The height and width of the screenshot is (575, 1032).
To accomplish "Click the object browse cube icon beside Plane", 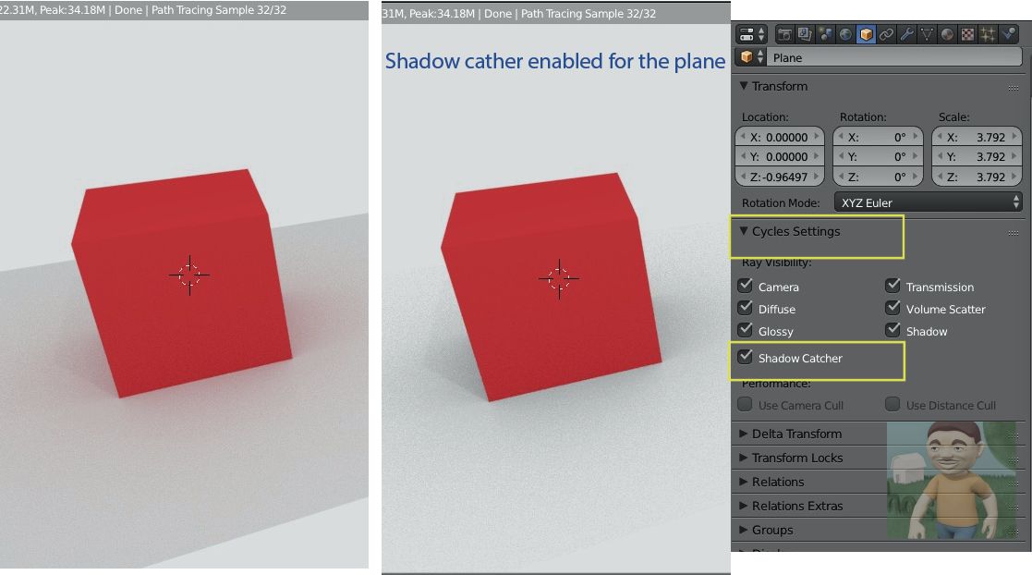I will [752, 57].
